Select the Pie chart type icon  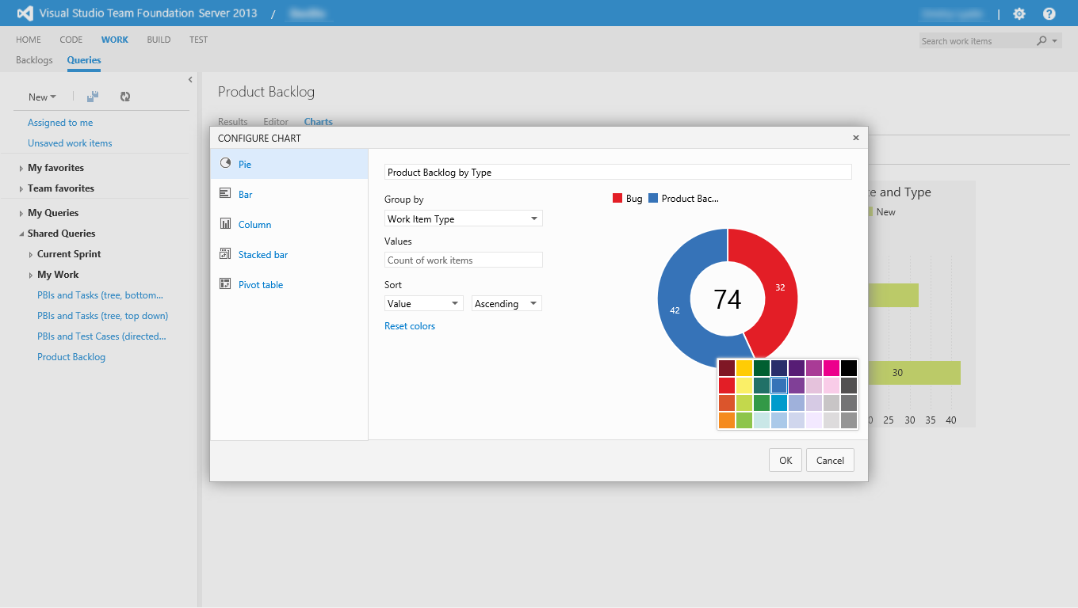click(x=225, y=164)
